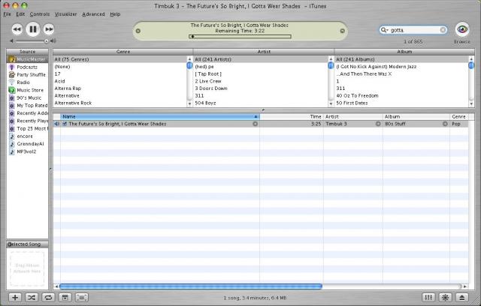Open the 90's Music smart playlist
Screen dimensions: 481x306
(27, 98)
